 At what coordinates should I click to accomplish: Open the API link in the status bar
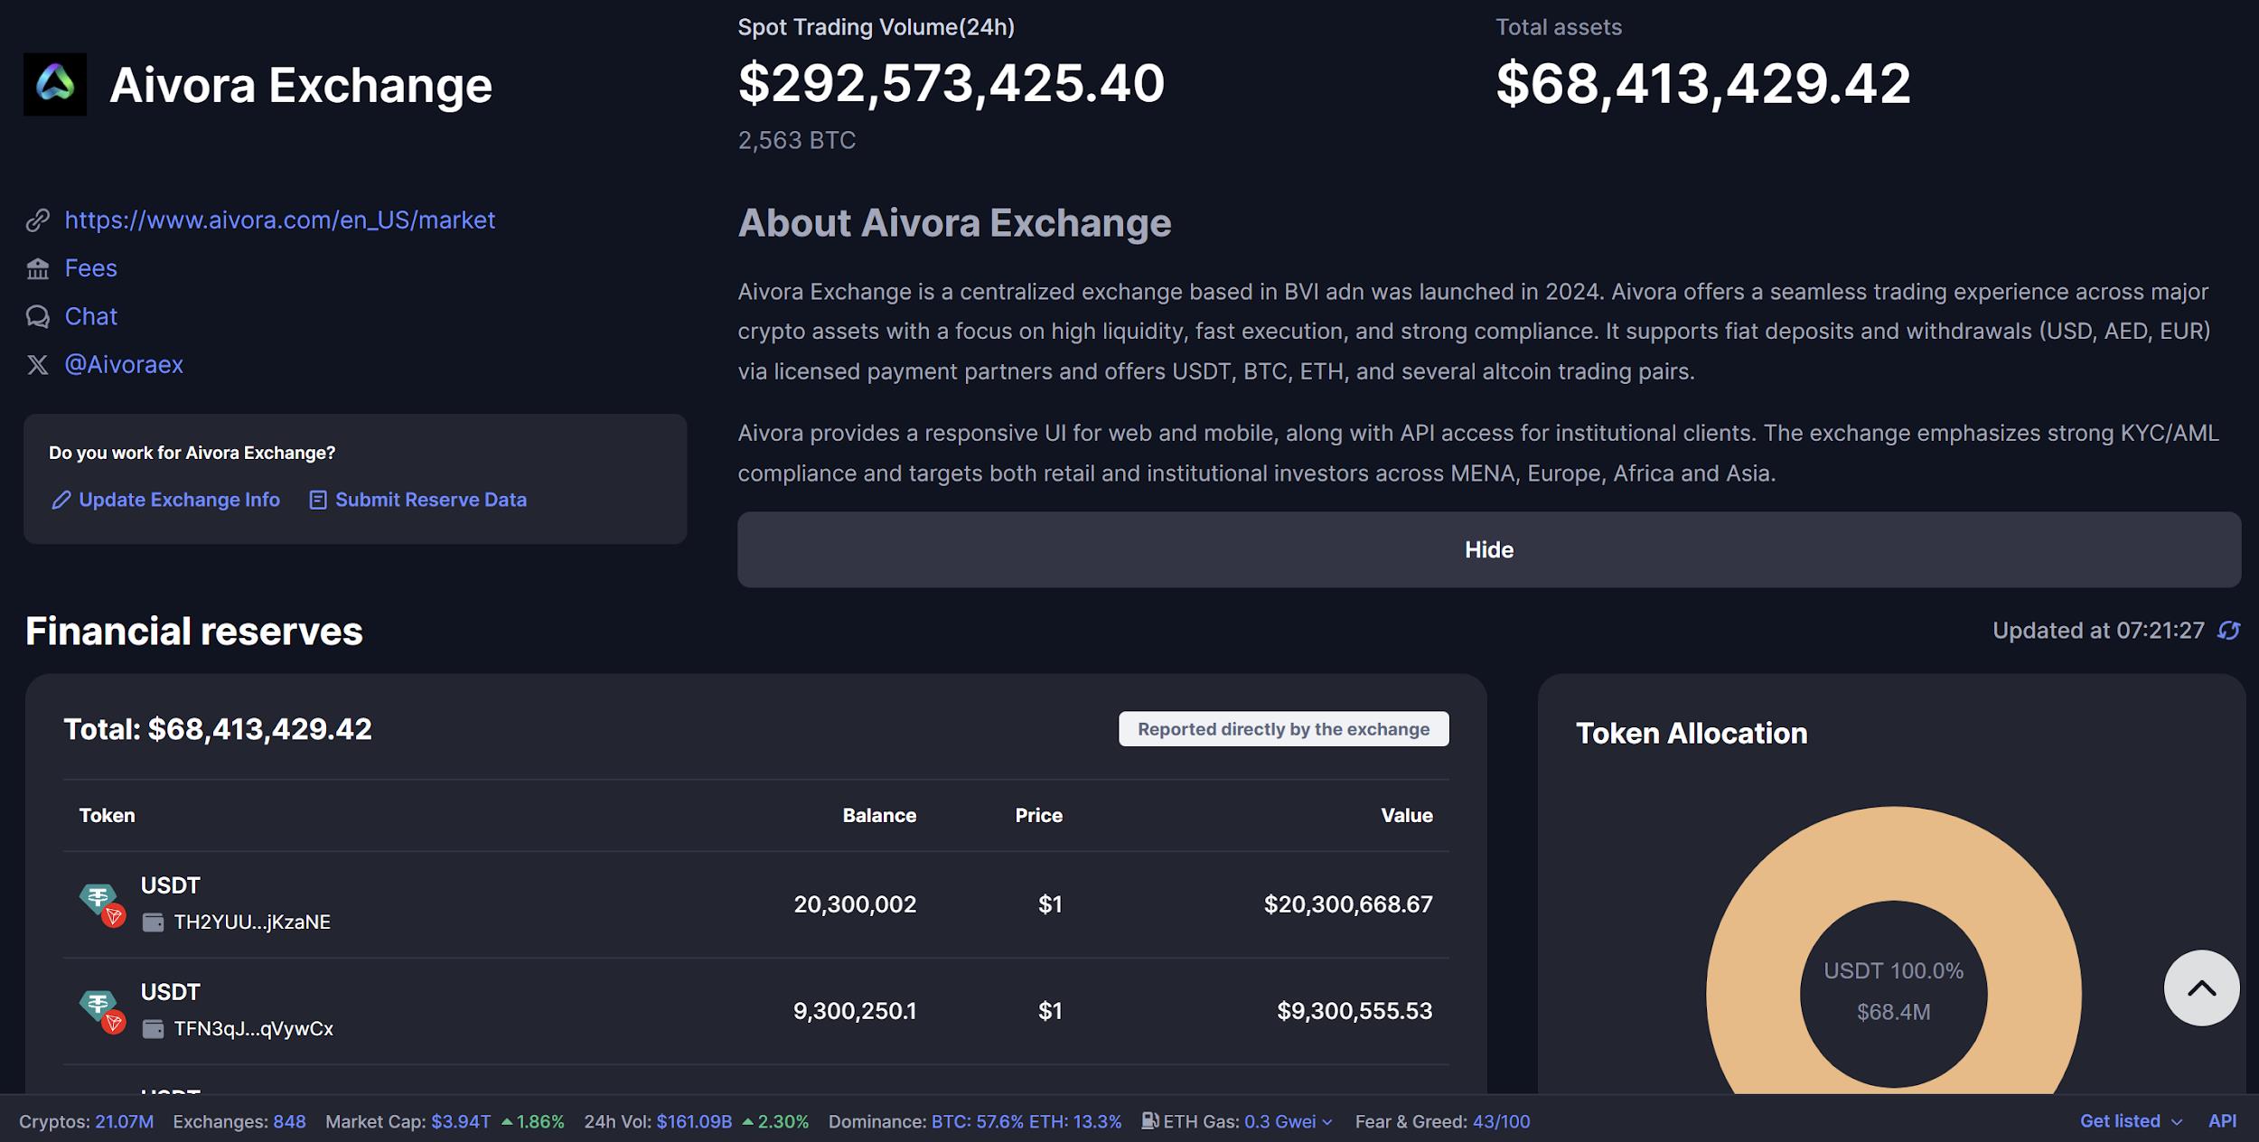point(2222,1121)
